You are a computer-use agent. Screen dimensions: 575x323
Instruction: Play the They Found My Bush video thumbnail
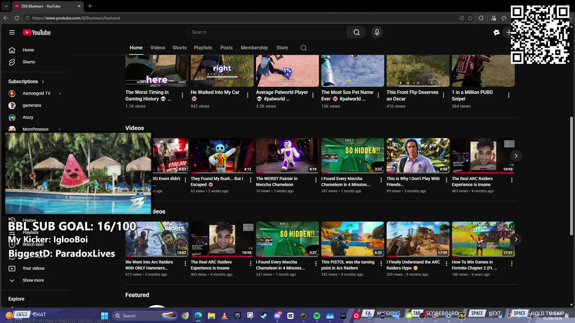pos(222,156)
